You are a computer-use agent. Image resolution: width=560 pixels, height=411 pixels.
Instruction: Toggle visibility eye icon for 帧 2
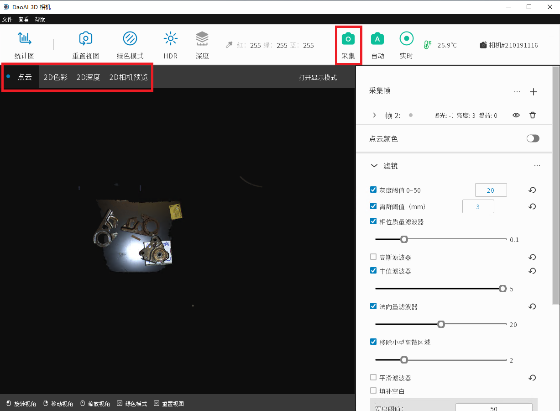click(x=516, y=116)
